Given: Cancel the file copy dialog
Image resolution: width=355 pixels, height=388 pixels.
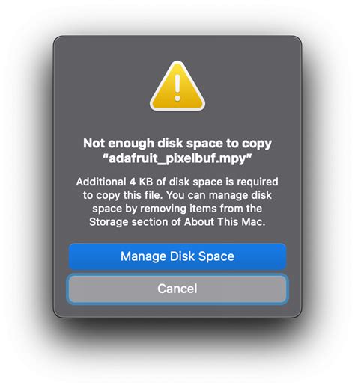Looking at the screenshot, I should click(177, 289).
